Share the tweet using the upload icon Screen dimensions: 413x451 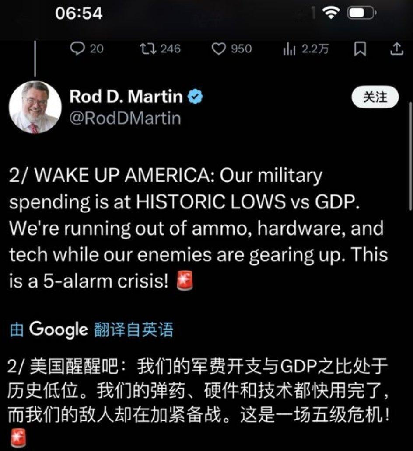[x=396, y=49]
